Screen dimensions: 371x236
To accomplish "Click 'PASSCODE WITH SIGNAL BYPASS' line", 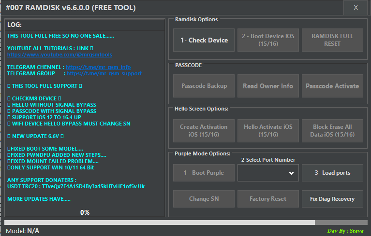I will pyautogui.click(x=52, y=111).
